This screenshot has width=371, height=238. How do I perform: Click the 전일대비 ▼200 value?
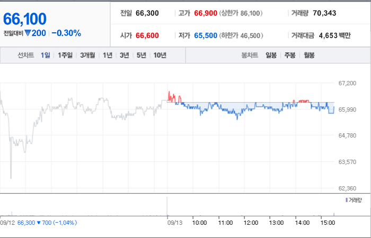pos(24,33)
